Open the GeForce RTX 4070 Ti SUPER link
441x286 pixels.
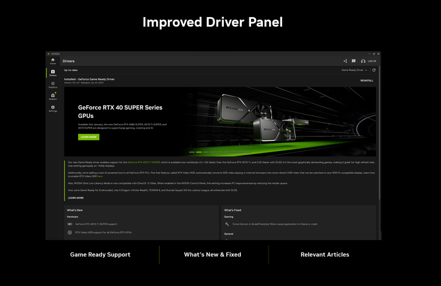144,163
